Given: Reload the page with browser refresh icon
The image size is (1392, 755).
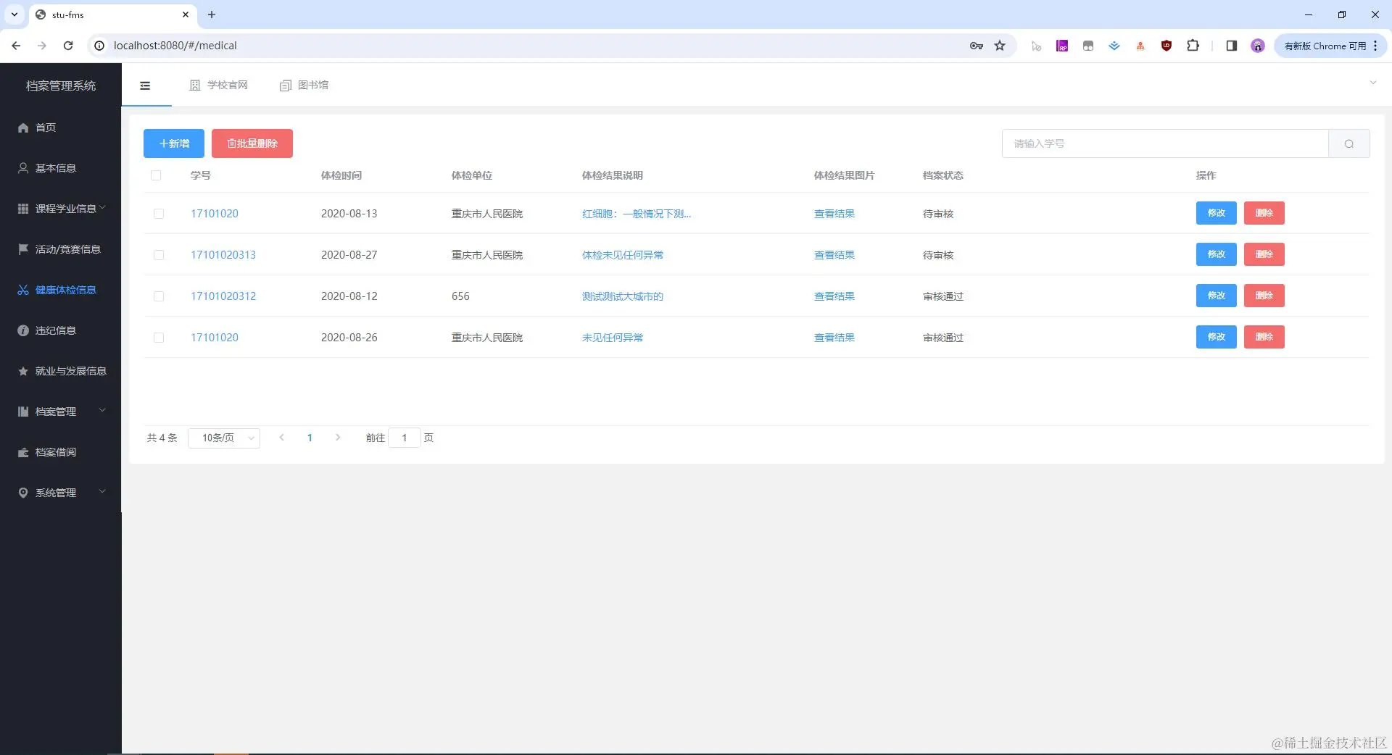Looking at the screenshot, I should (68, 46).
